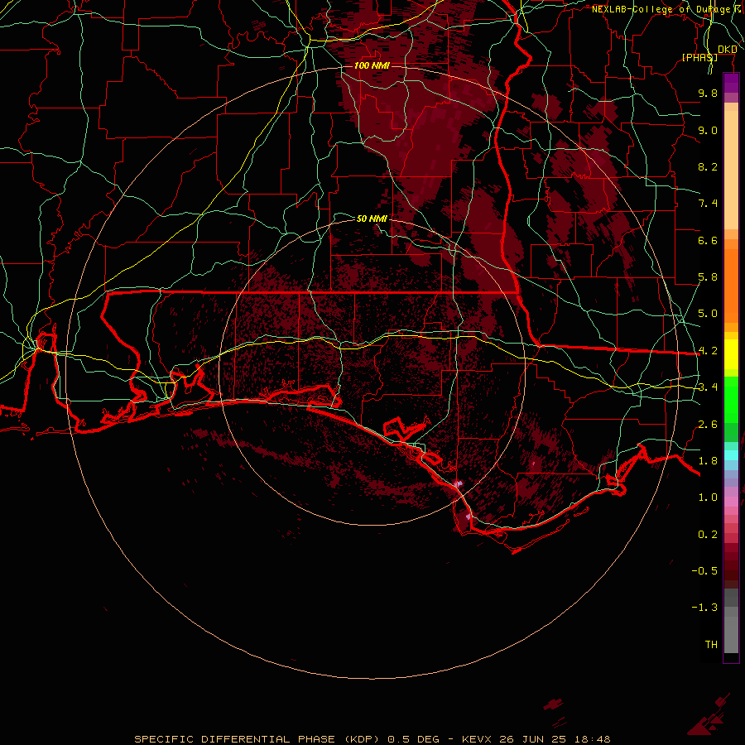The width and height of the screenshot is (745, 745).
Task: Click the 2.6 legend value
Action: click(x=708, y=425)
